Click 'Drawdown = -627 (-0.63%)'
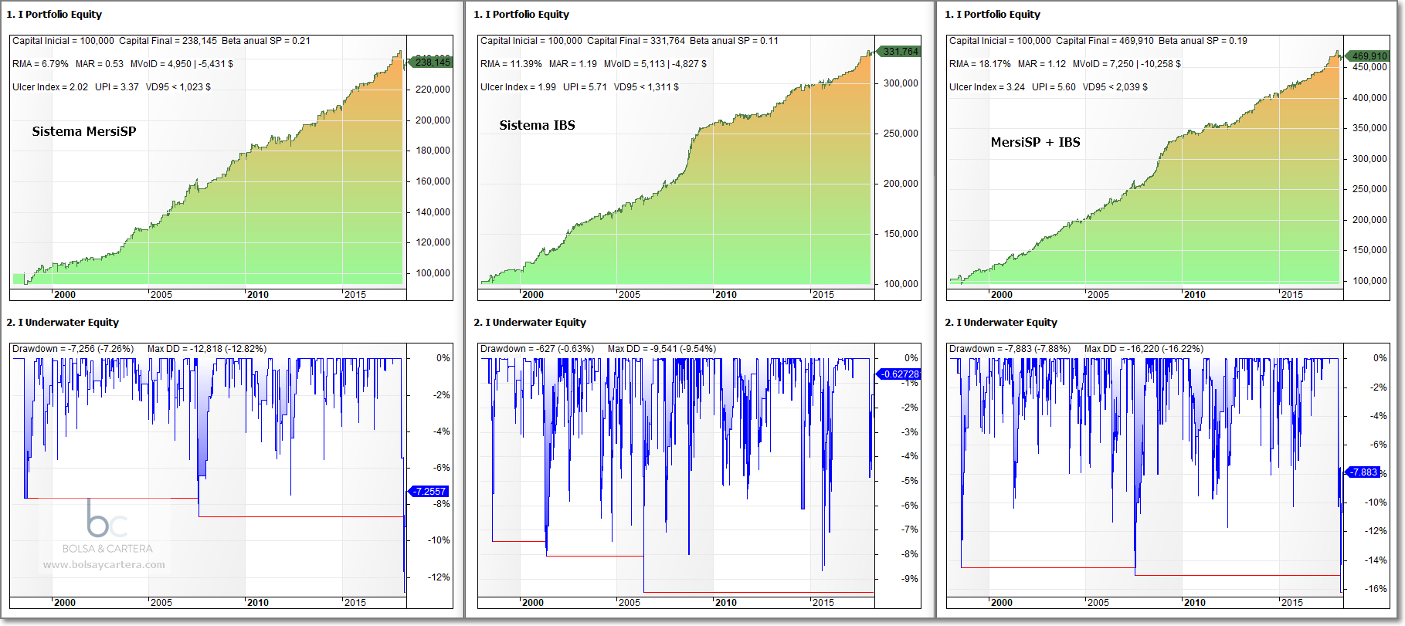 538,349
